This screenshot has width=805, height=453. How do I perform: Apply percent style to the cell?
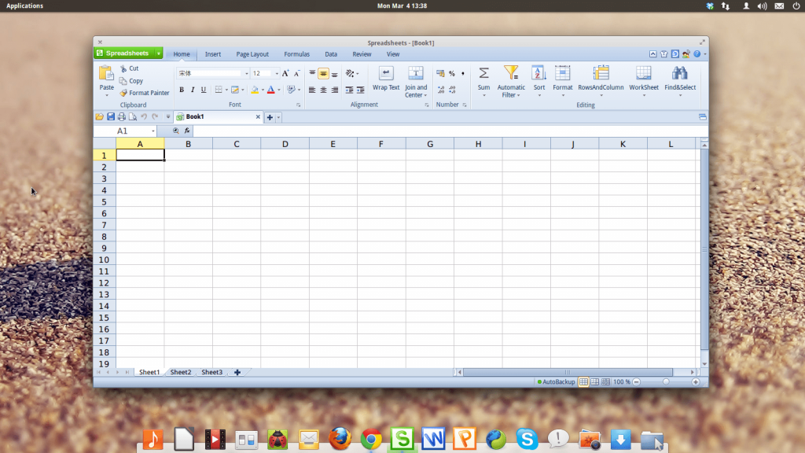[451, 73]
